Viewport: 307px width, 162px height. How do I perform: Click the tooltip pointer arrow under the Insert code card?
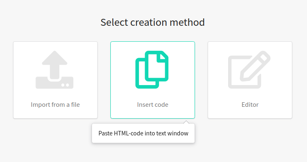186,122
